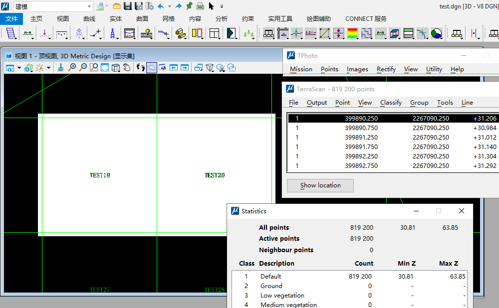The image size is (499, 308).
Task: Select the Ground class row in Statistics
Action: [271, 286]
